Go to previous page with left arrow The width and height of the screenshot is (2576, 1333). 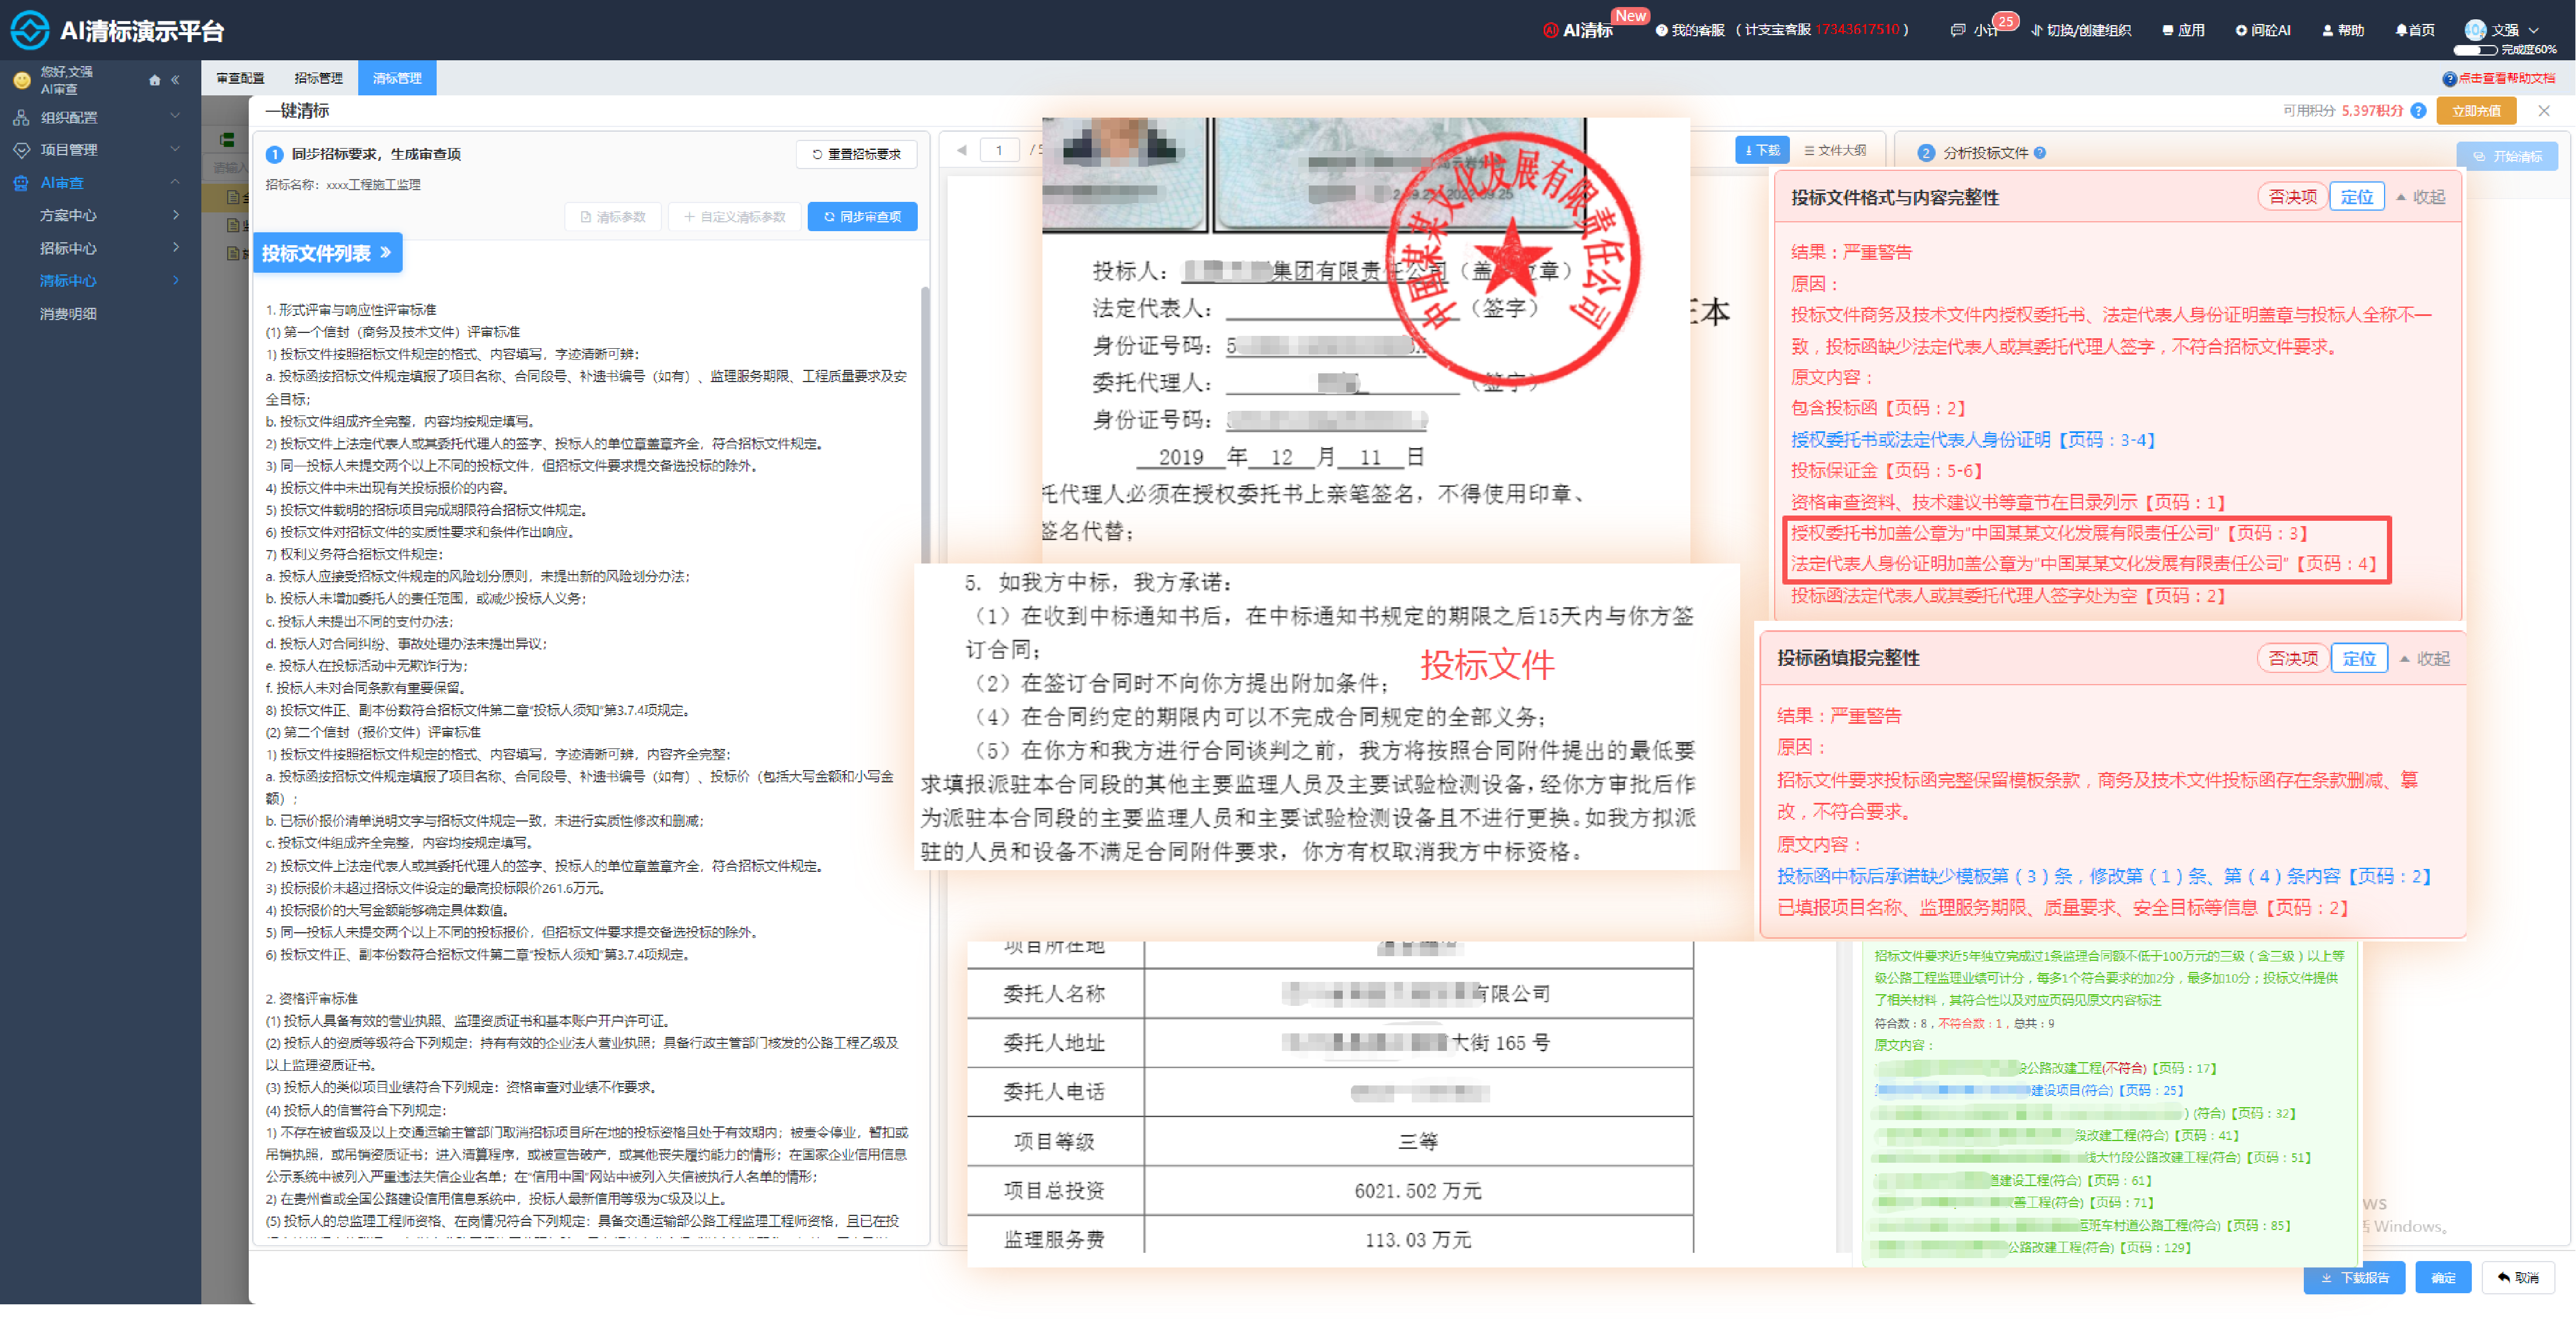[961, 150]
